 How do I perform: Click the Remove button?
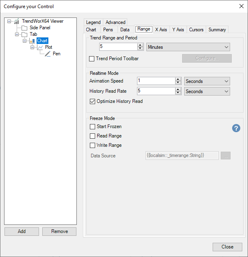click(x=59, y=231)
